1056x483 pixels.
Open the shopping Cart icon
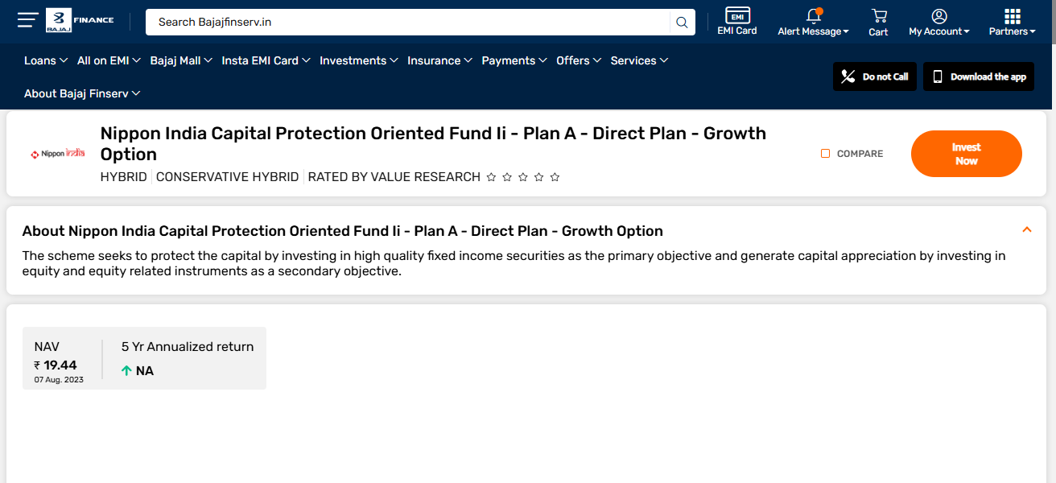pos(878,16)
